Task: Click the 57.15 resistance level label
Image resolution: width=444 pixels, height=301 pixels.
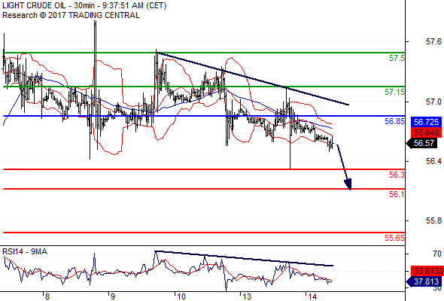Action: [394, 92]
